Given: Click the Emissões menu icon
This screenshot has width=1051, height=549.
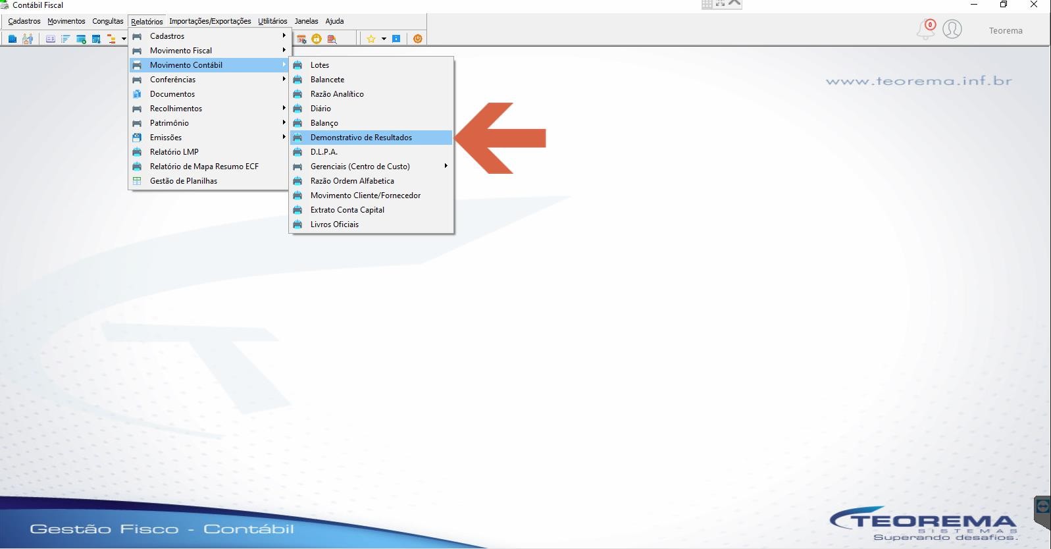Looking at the screenshot, I should 137,138.
